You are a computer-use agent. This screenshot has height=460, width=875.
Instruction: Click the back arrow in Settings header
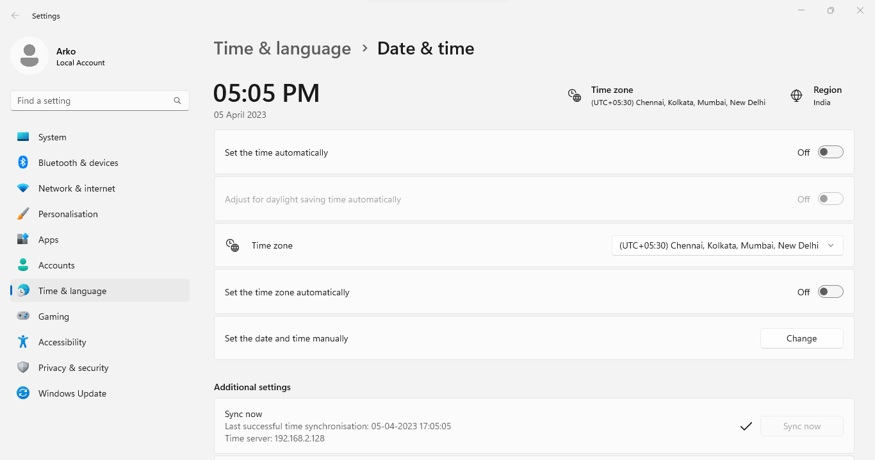(x=15, y=15)
